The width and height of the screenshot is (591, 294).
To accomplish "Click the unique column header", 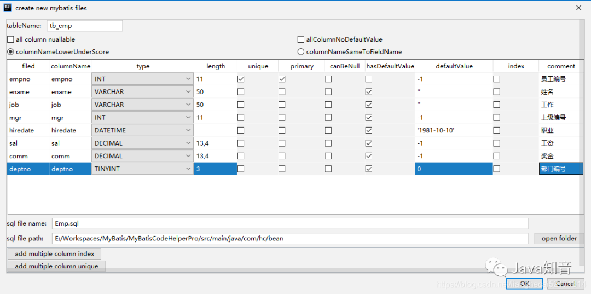I will (258, 66).
